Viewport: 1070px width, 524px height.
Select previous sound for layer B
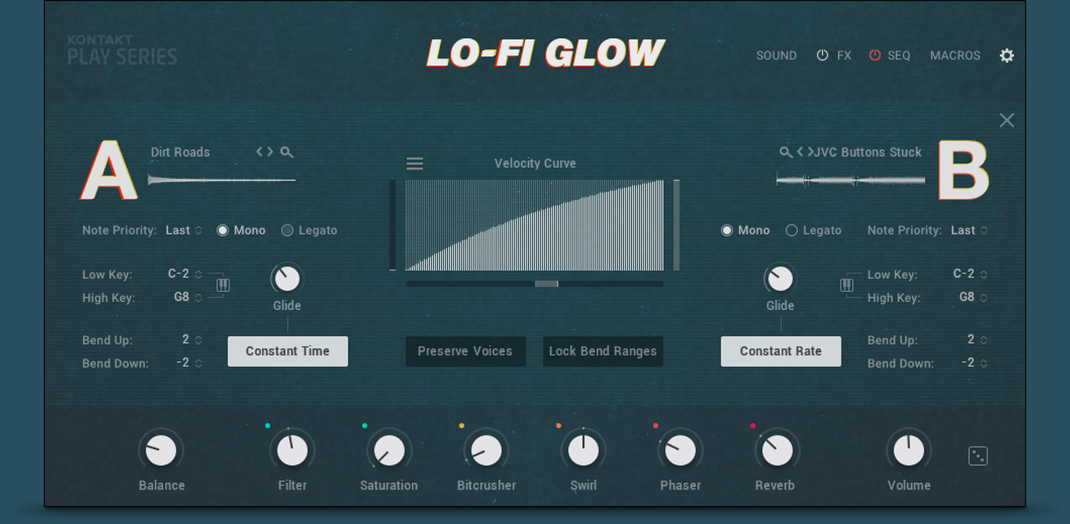point(800,152)
